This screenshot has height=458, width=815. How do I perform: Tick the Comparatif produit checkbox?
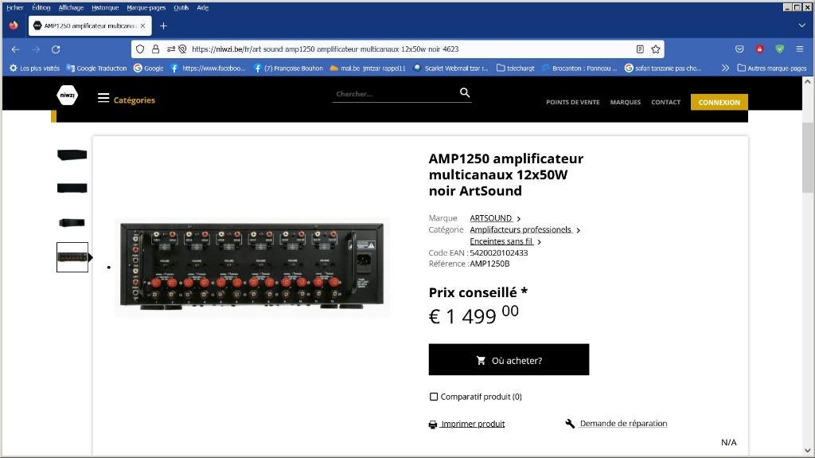tap(434, 397)
